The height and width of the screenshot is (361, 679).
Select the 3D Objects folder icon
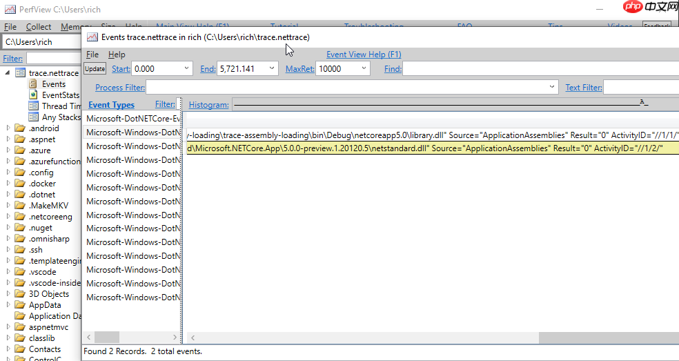coord(20,294)
